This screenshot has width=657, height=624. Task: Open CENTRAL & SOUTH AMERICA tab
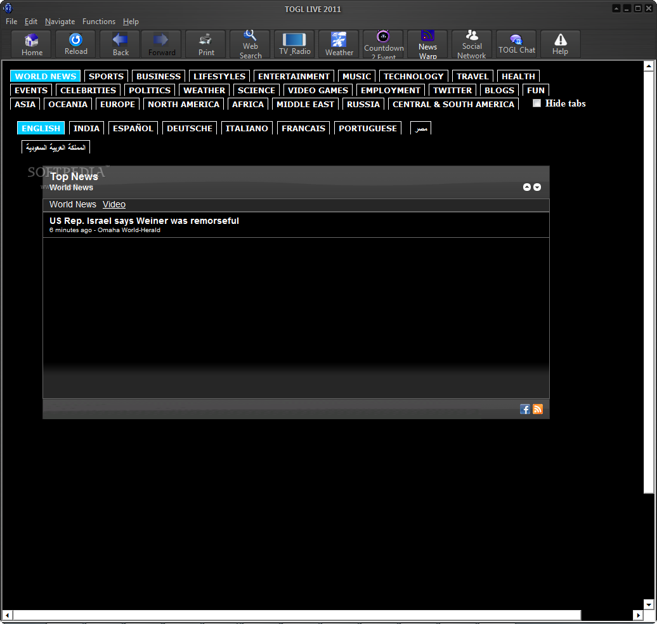[453, 104]
